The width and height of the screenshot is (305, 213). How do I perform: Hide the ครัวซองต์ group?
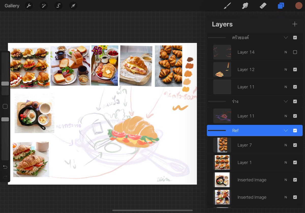295,37
